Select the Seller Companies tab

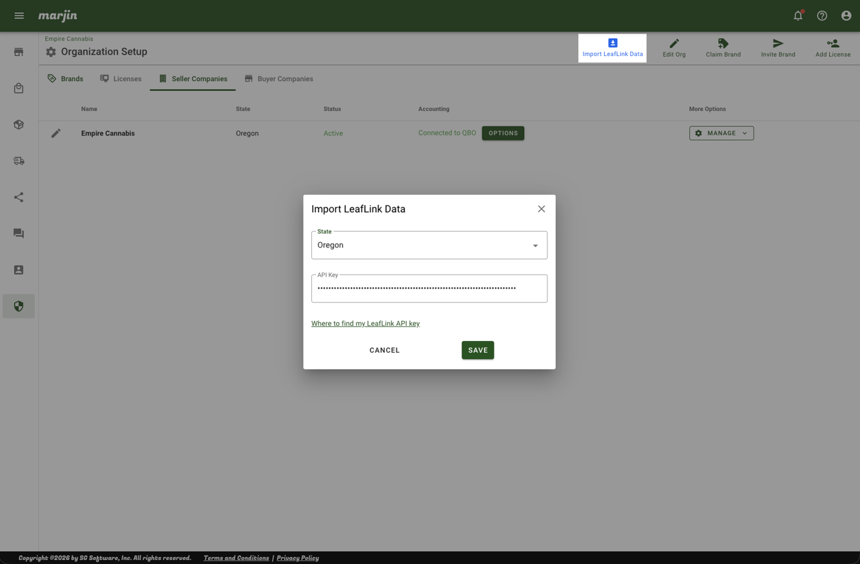(x=193, y=79)
